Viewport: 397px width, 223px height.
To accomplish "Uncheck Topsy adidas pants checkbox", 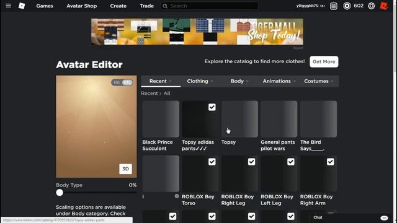I will pos(212,107).
